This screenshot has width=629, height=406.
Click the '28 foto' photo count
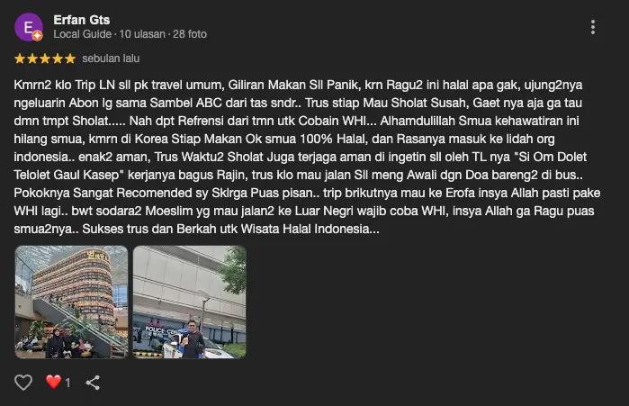pos(190,34)
